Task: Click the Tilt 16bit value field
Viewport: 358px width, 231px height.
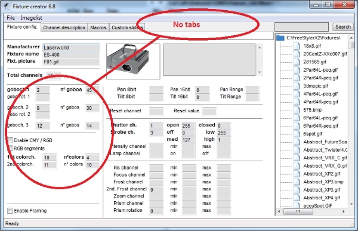Action: 202,97
